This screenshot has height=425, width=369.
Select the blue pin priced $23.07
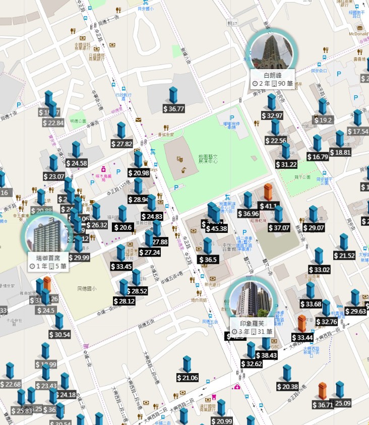pyautogui.click(x=53, y=163)
